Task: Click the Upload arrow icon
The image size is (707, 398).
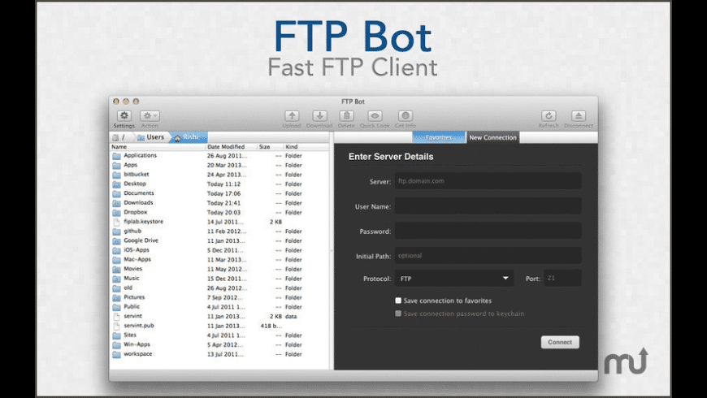Action: pos(292,116)
